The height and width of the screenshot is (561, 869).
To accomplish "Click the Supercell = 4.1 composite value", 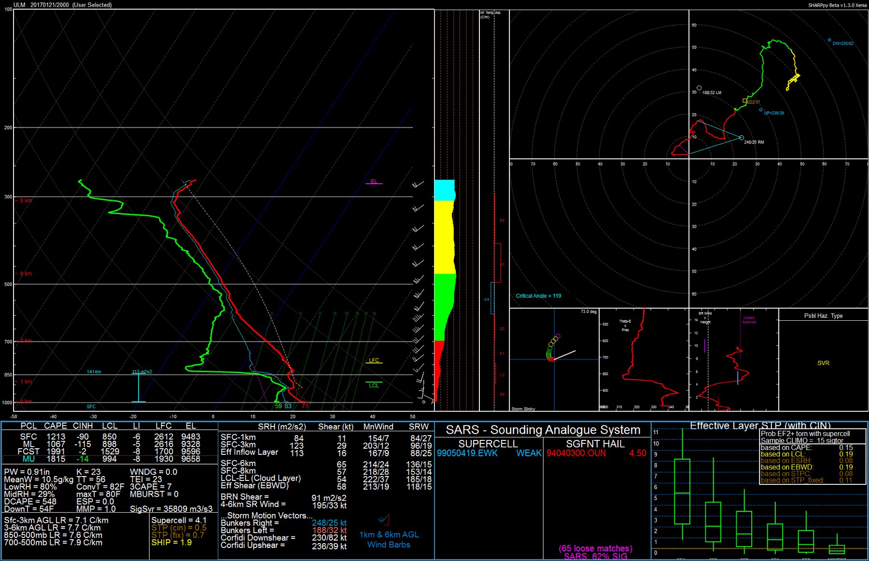I will pyautogui.click(x=179, y=520).
